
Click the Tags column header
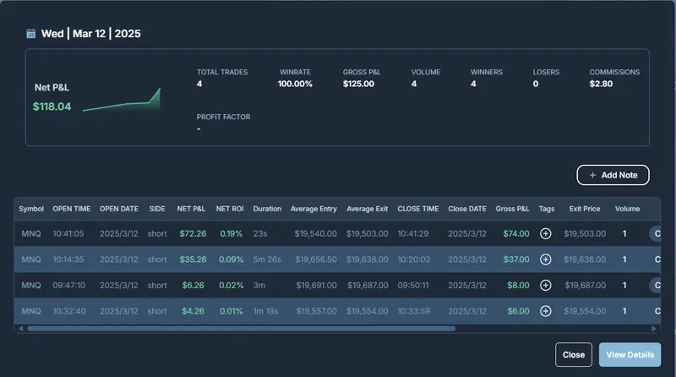click(x=546, y=209)
